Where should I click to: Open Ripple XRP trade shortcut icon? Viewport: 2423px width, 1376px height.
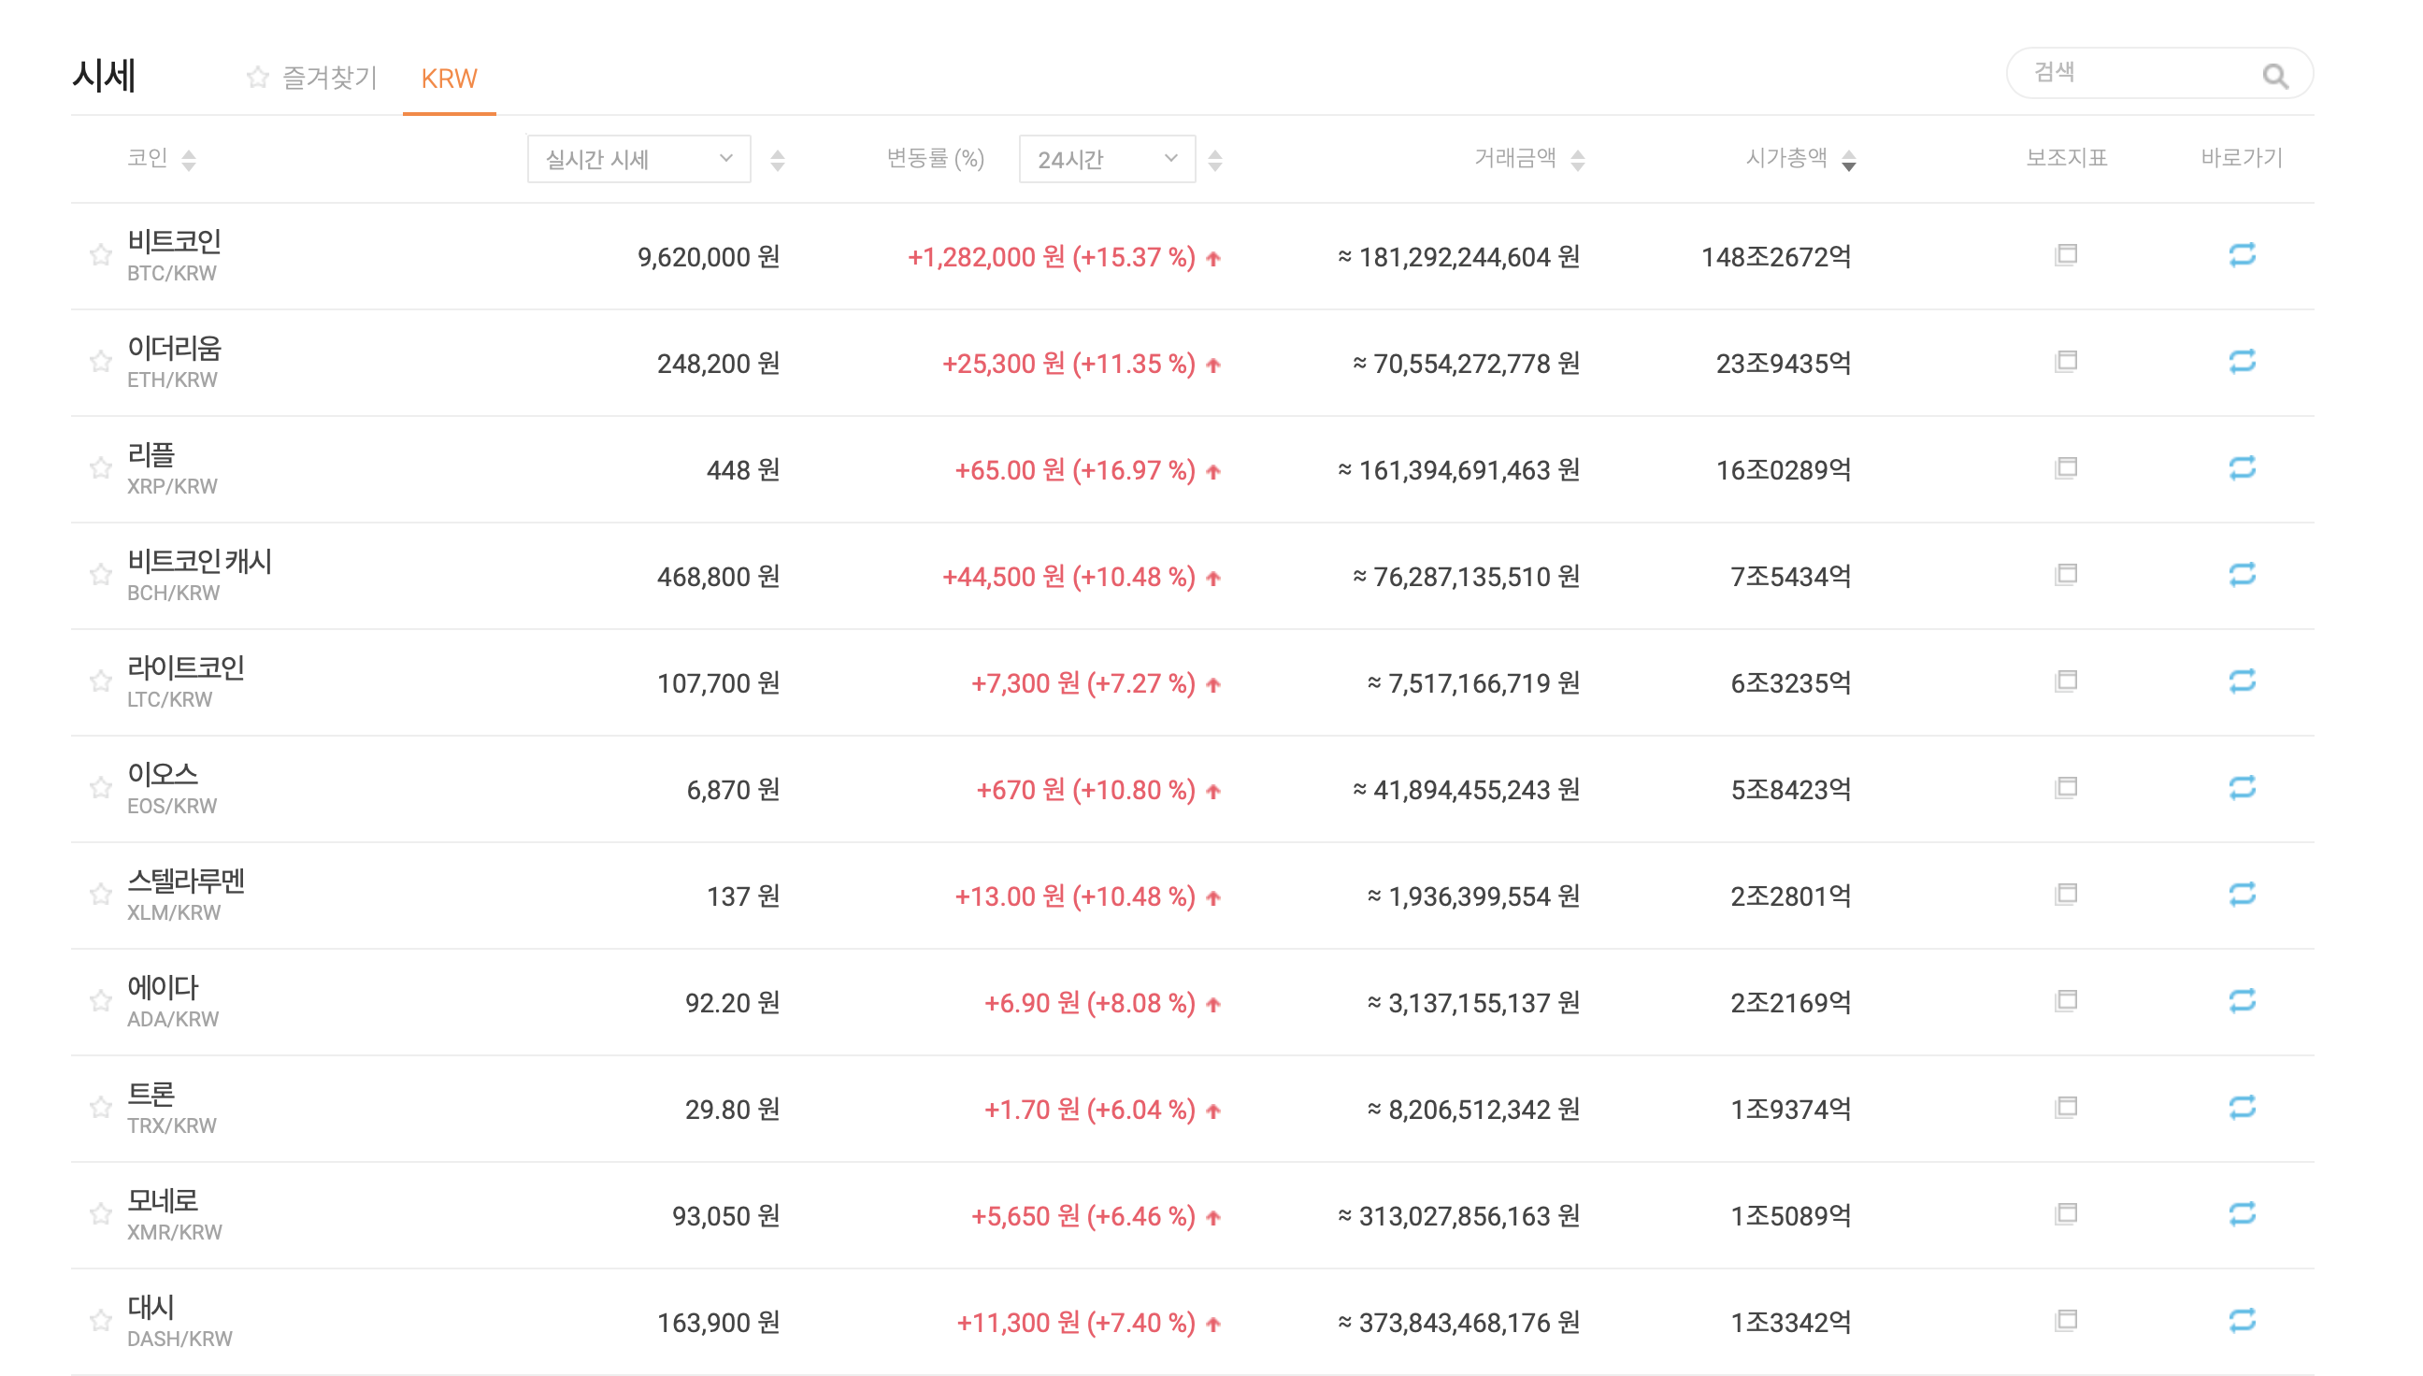[2242, 467]
